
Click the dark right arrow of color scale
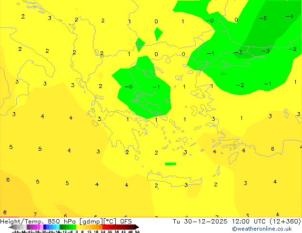(x=137, y=227)
